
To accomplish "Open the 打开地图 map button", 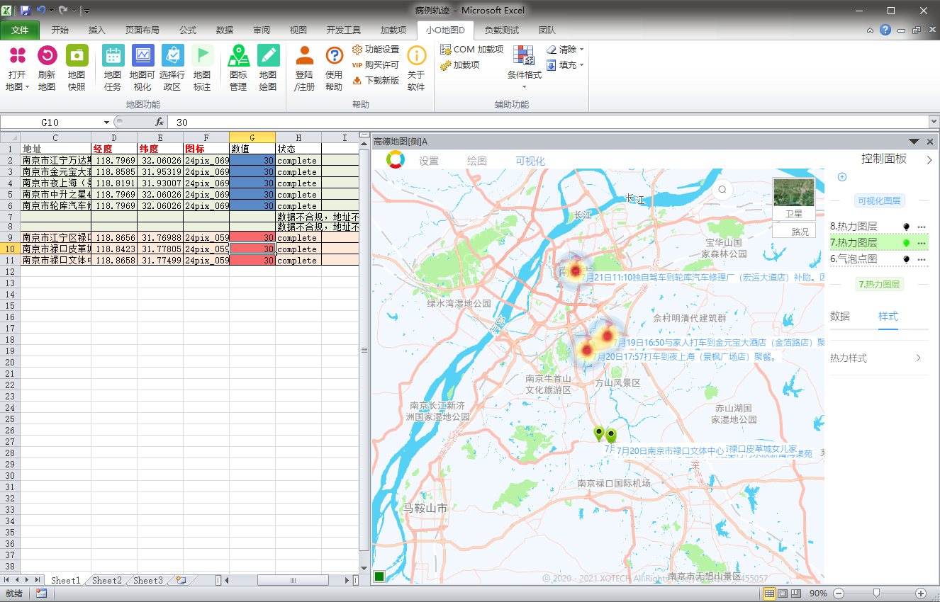I will pos(18,68).
